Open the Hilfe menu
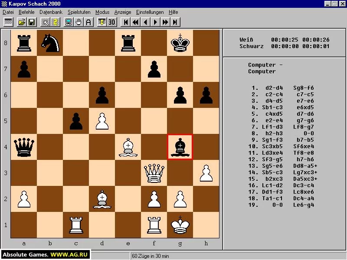 tap(173, 12)
